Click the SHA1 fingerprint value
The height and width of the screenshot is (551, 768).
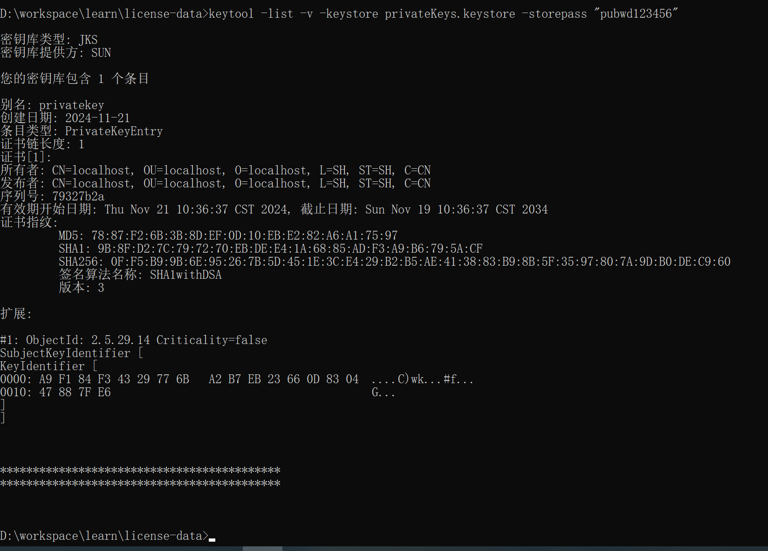[290, 248]
